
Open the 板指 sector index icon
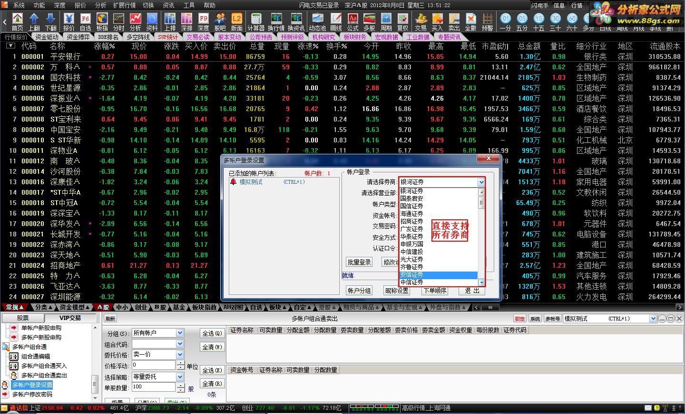tap(102, 21)
